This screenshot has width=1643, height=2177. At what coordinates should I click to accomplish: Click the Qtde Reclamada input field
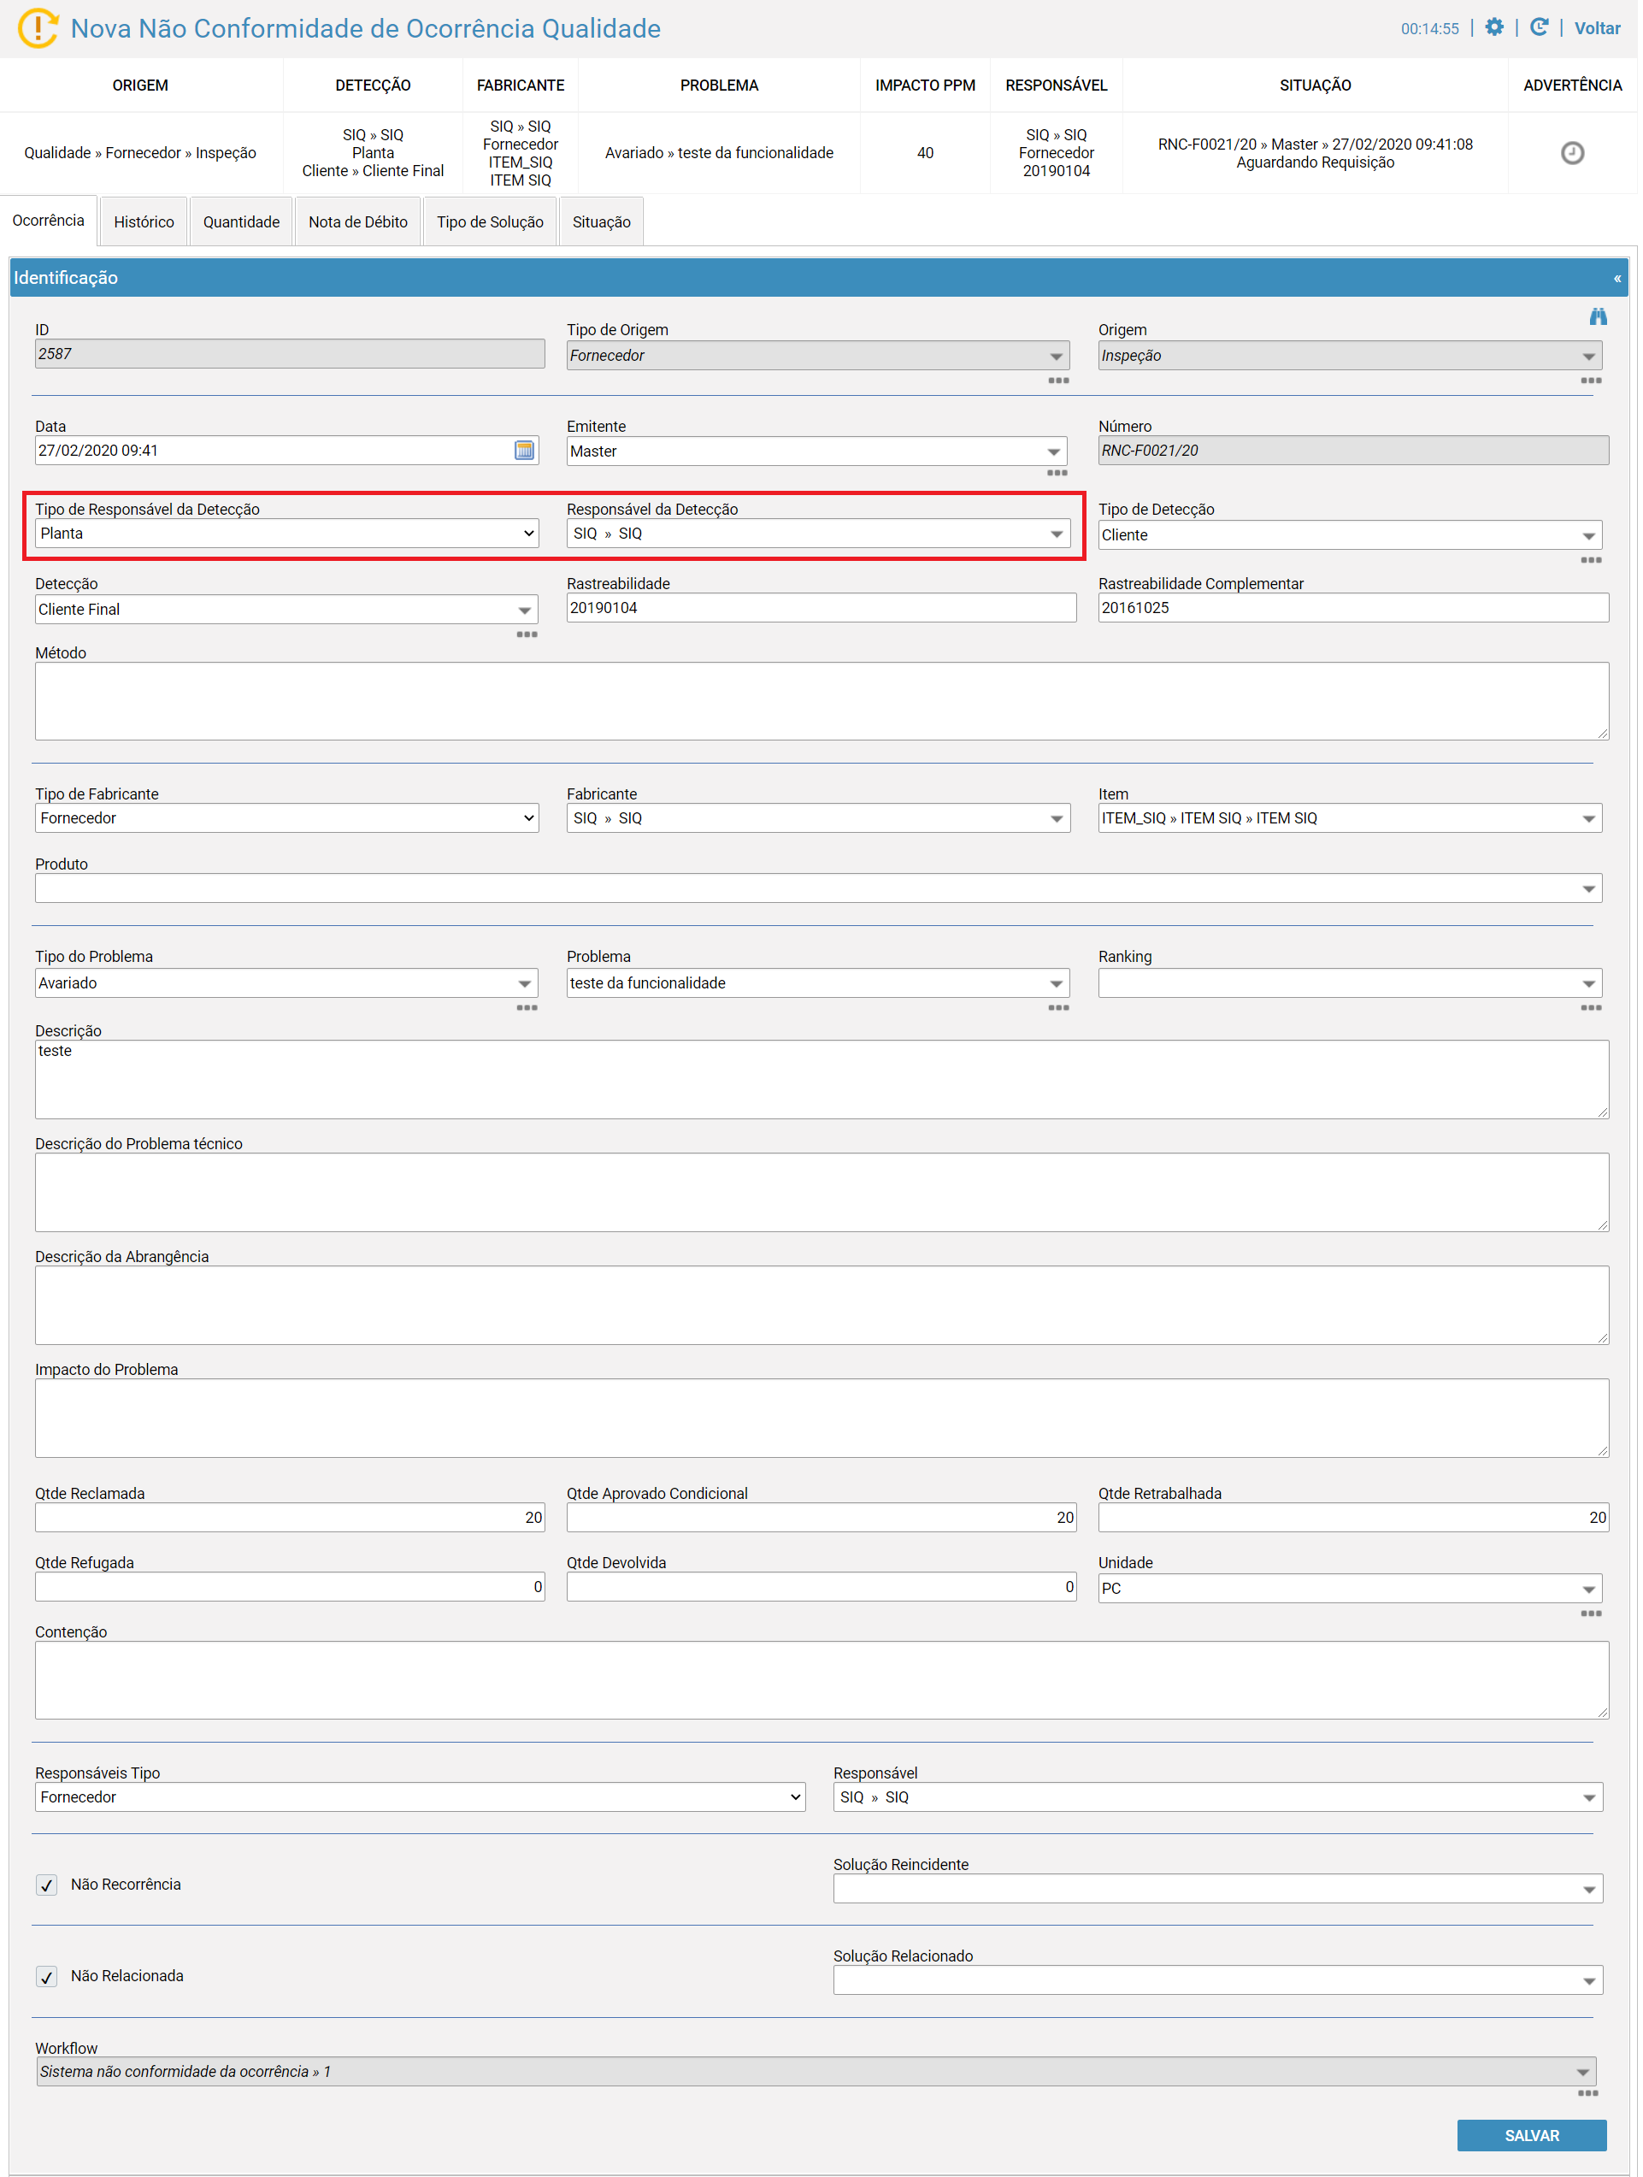[x=291, y=1519]
